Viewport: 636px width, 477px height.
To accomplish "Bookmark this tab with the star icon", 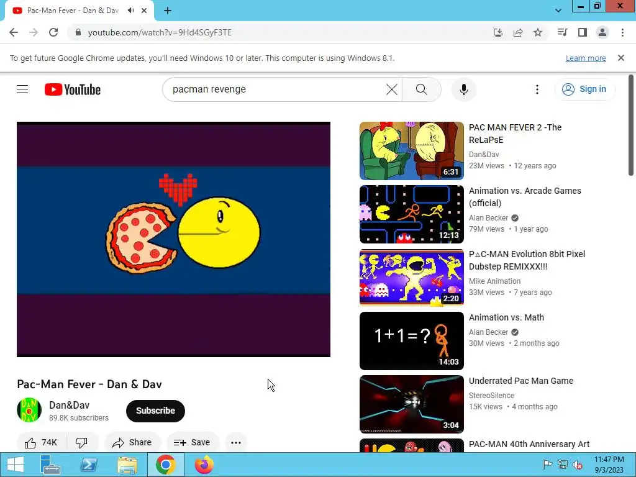I will pyautogui.click(x=538, y=32).
